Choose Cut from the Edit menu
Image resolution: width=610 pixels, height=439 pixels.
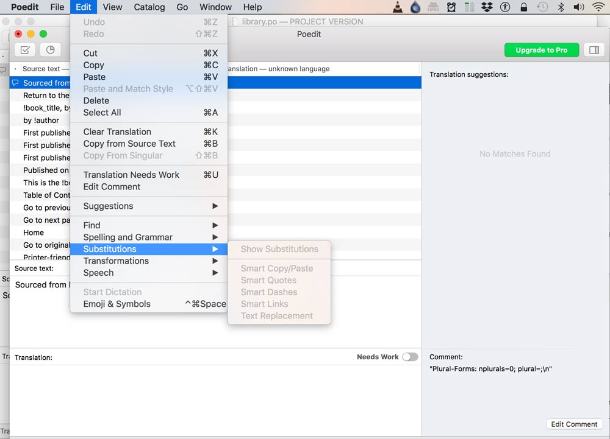pyautogui.click(x=149, y=53)
